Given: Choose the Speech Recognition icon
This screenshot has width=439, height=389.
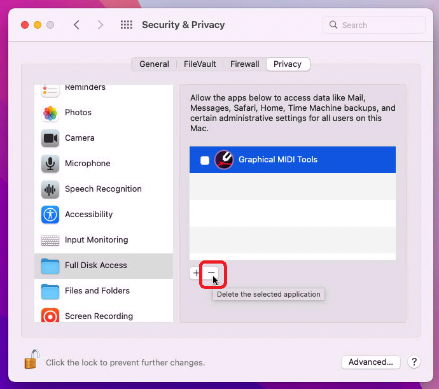Looking at the screenshot, I should (50, 189).
